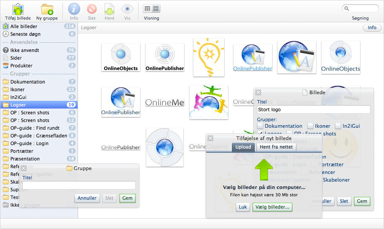Click the Tilføj billede toolbar icon
Viewport: 384px width, 229px height.
tap(18, 9)
